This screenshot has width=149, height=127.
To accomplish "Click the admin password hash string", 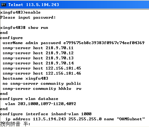I will point(104,43).
